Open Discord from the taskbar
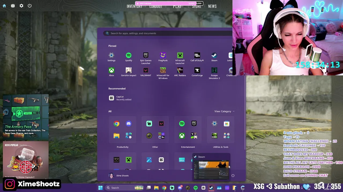This screenshot has width=343, height=192. [180, 188]
